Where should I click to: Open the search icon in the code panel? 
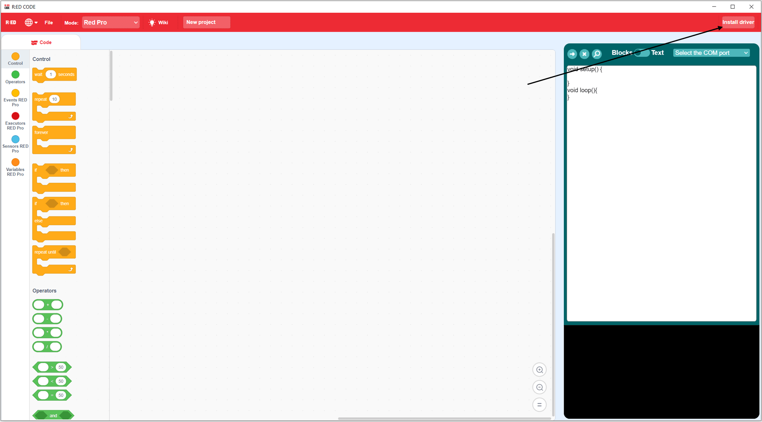(597, 54)
